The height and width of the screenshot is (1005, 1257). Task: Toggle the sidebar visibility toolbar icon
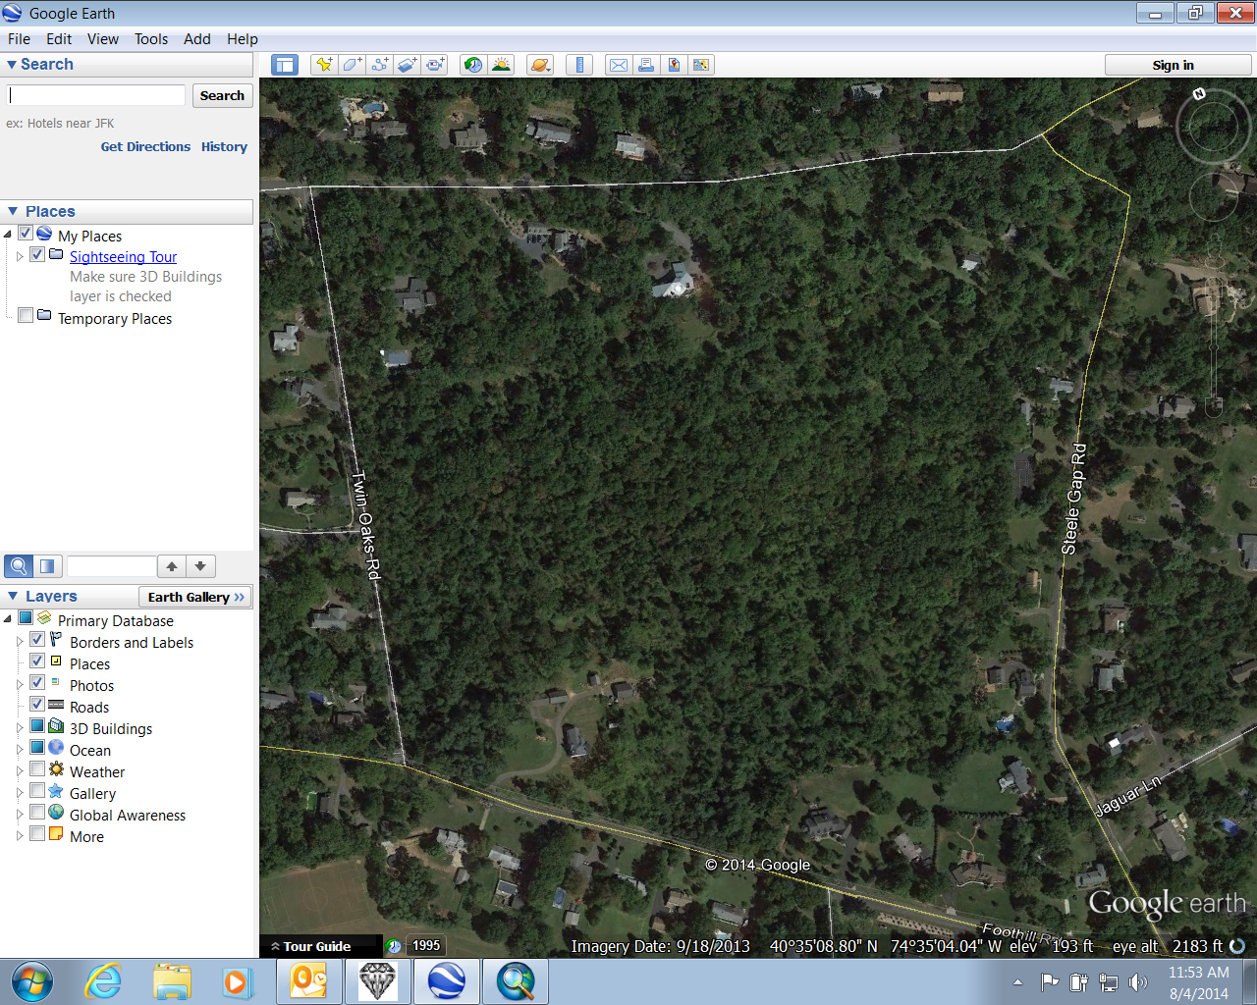[285, 65]
